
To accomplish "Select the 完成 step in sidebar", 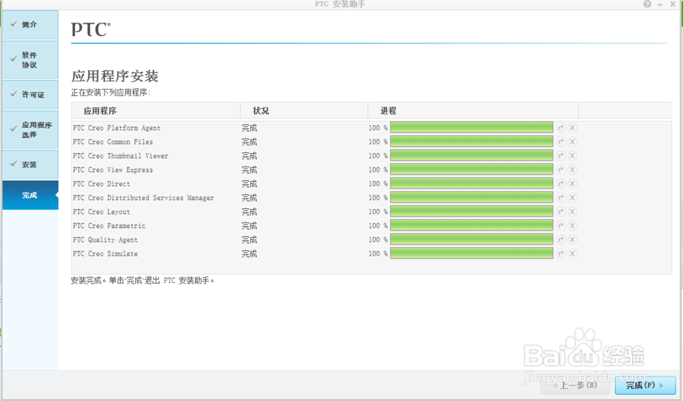I will coord(30,195).
